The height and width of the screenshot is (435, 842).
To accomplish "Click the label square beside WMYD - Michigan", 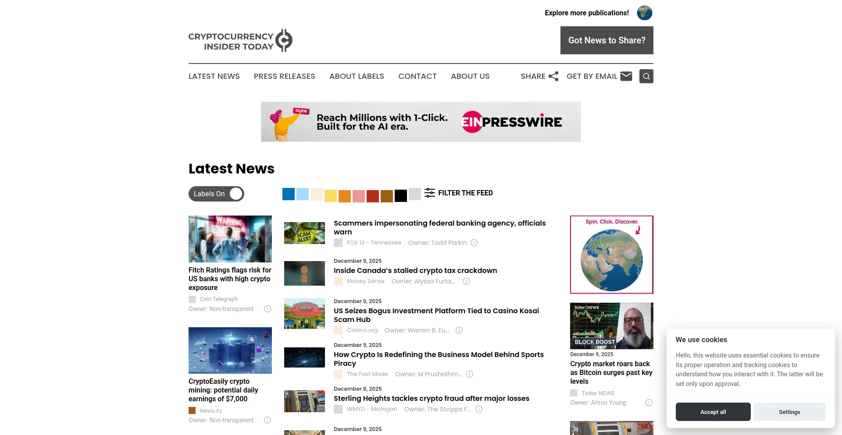I will point(338,409).
